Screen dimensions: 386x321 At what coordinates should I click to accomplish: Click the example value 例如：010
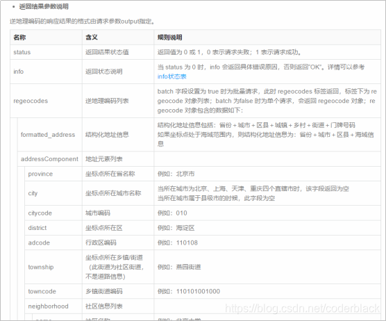pos(172,213)
